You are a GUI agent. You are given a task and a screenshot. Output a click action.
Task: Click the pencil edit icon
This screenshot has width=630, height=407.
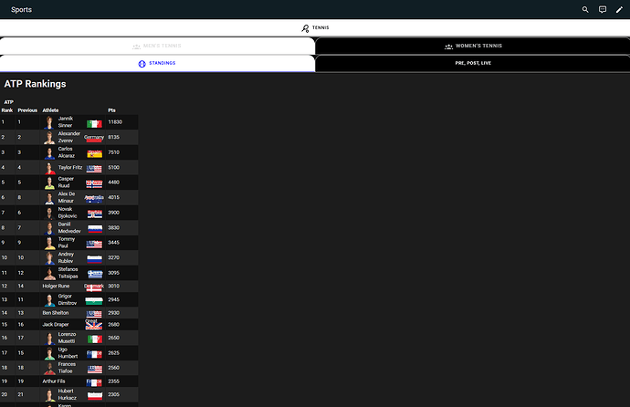619,10
